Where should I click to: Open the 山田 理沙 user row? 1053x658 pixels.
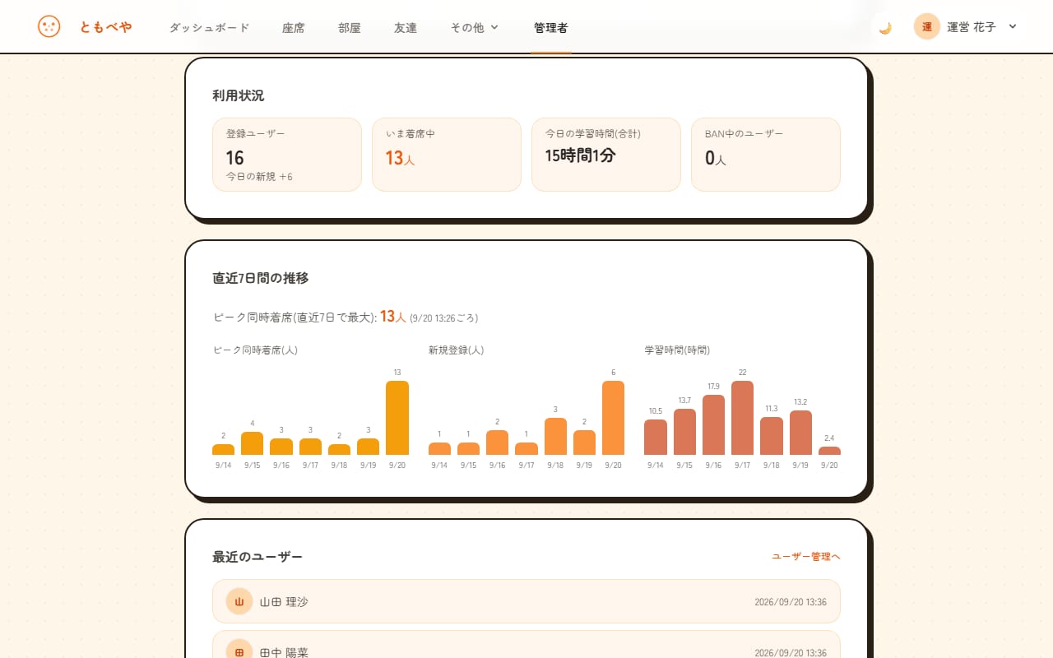click(526, 601)
